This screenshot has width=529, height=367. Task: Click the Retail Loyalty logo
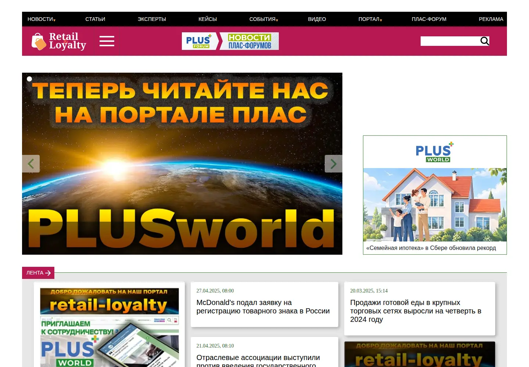59,41
